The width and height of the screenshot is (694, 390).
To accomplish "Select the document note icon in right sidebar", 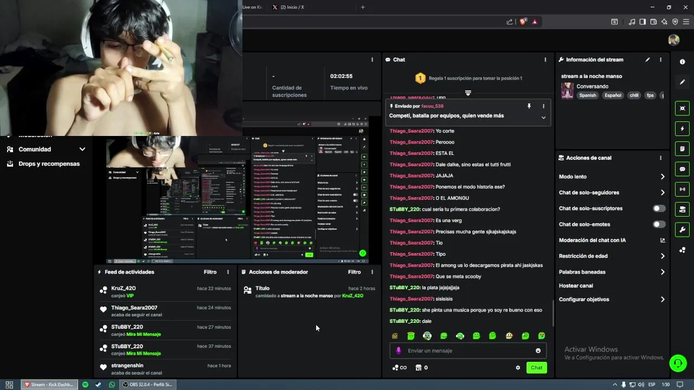I will [682, 148].
